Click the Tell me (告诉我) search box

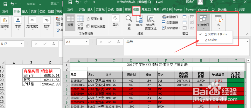click(219, 10)
